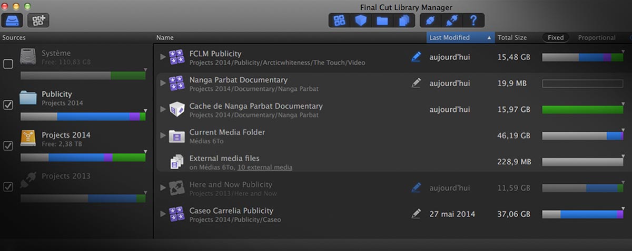Viewport: 632px width, 251px height.
Task: Click the Free: 2,38 TB text
Action: (x=61, y=144)
